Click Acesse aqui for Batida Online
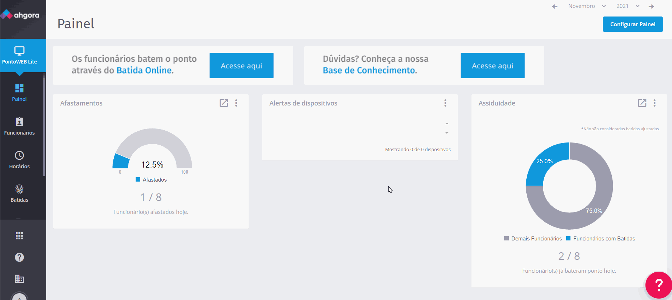The width and height of the screenshot is (672, 300). click(241, 66)
